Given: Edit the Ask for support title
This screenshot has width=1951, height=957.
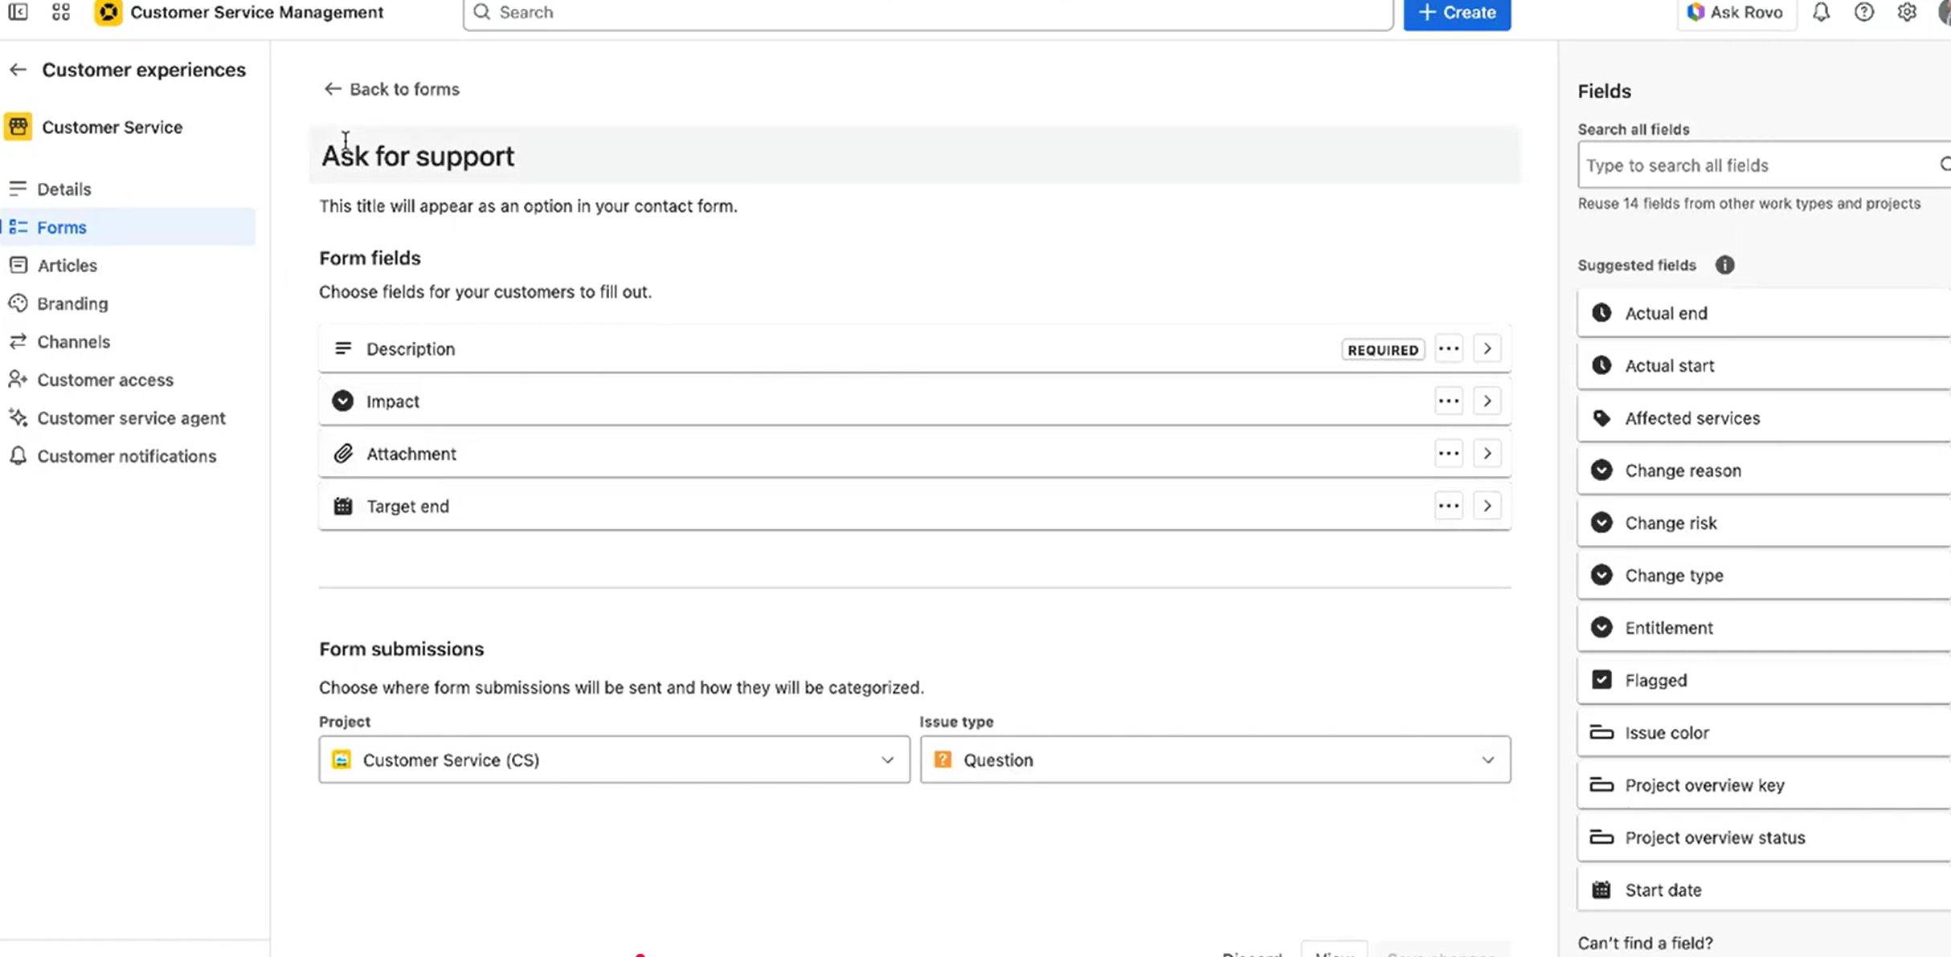Looking at the screenshot, I should (x=914, y=156).
